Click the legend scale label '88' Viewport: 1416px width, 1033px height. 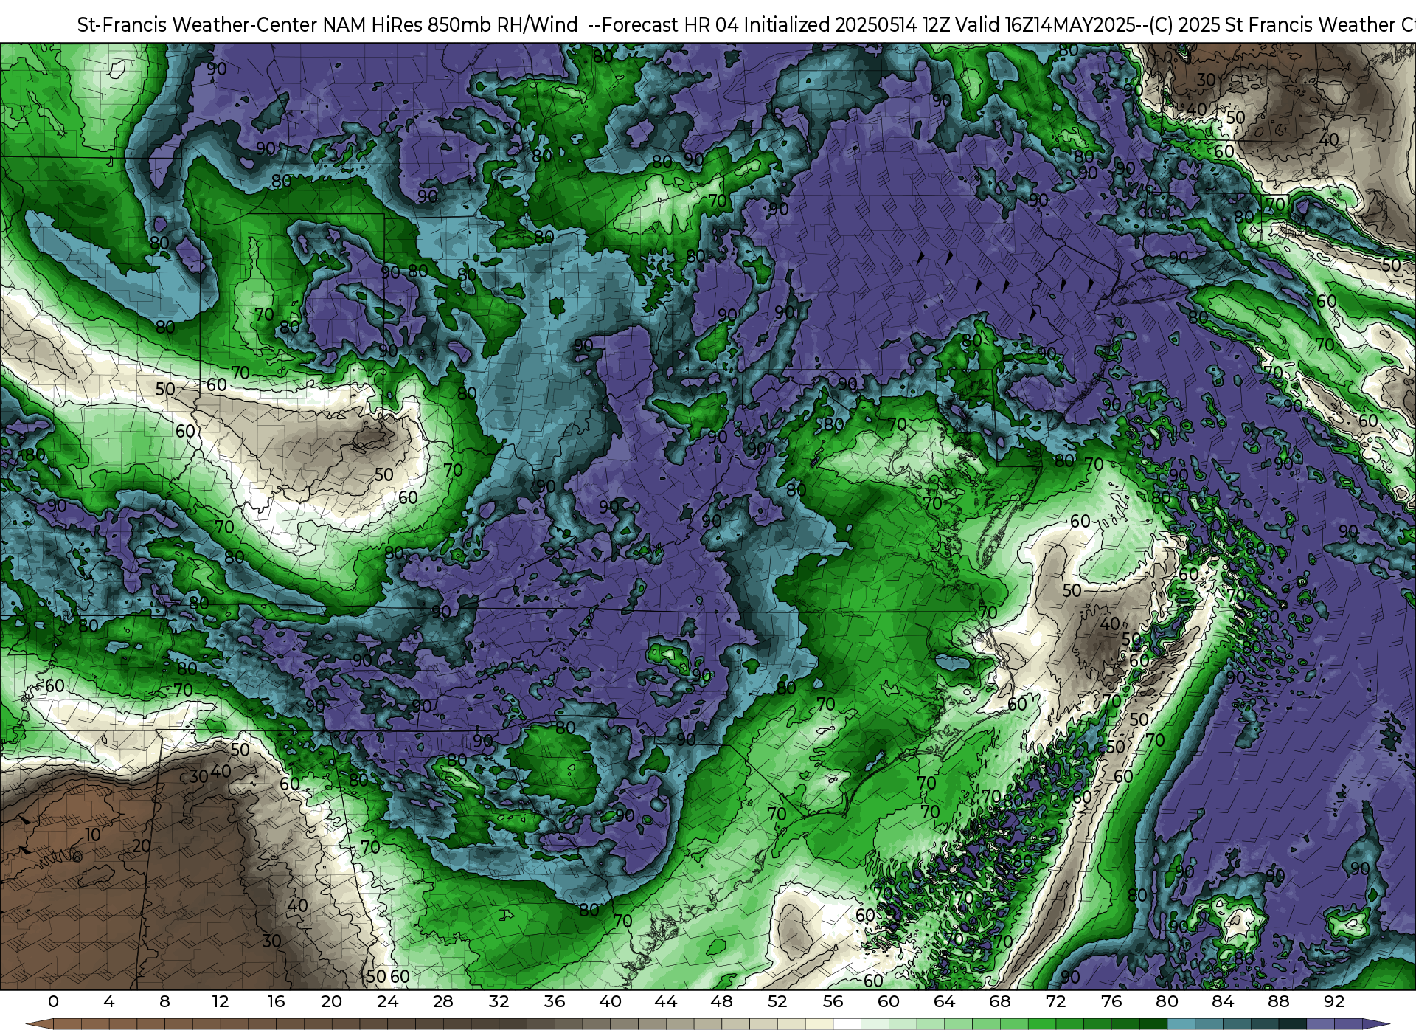point(1278,1001)
